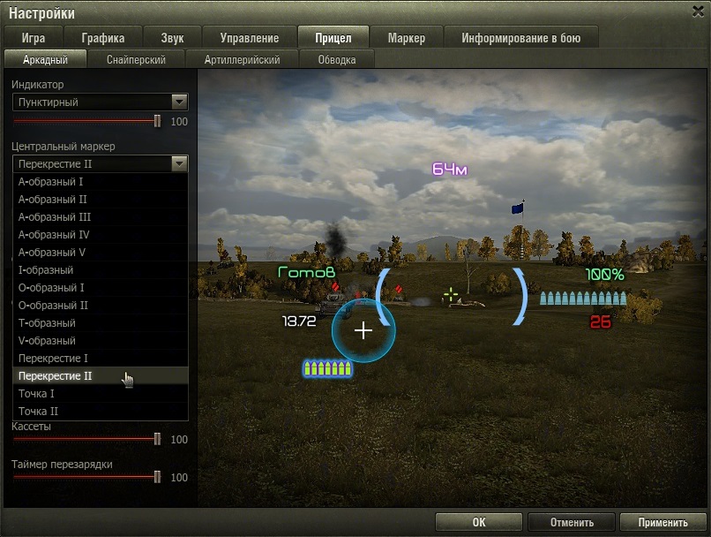711x537 pixels.
Task: Open the Артиллерийский sub-tab
Action: point(242,59)
